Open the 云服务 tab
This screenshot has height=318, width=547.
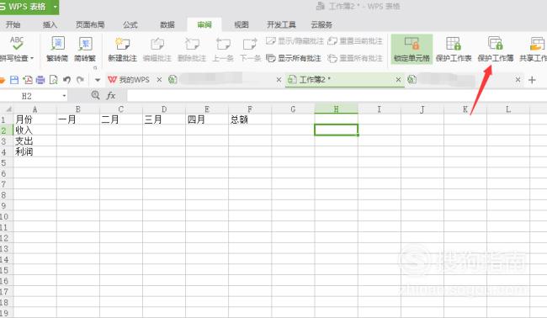[321, 24]
